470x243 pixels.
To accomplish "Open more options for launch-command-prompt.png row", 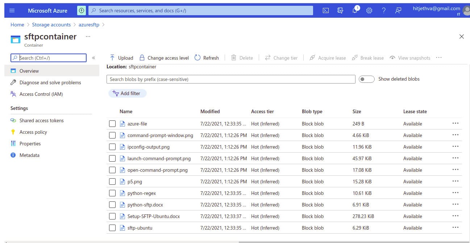I will tap(456, 158).
